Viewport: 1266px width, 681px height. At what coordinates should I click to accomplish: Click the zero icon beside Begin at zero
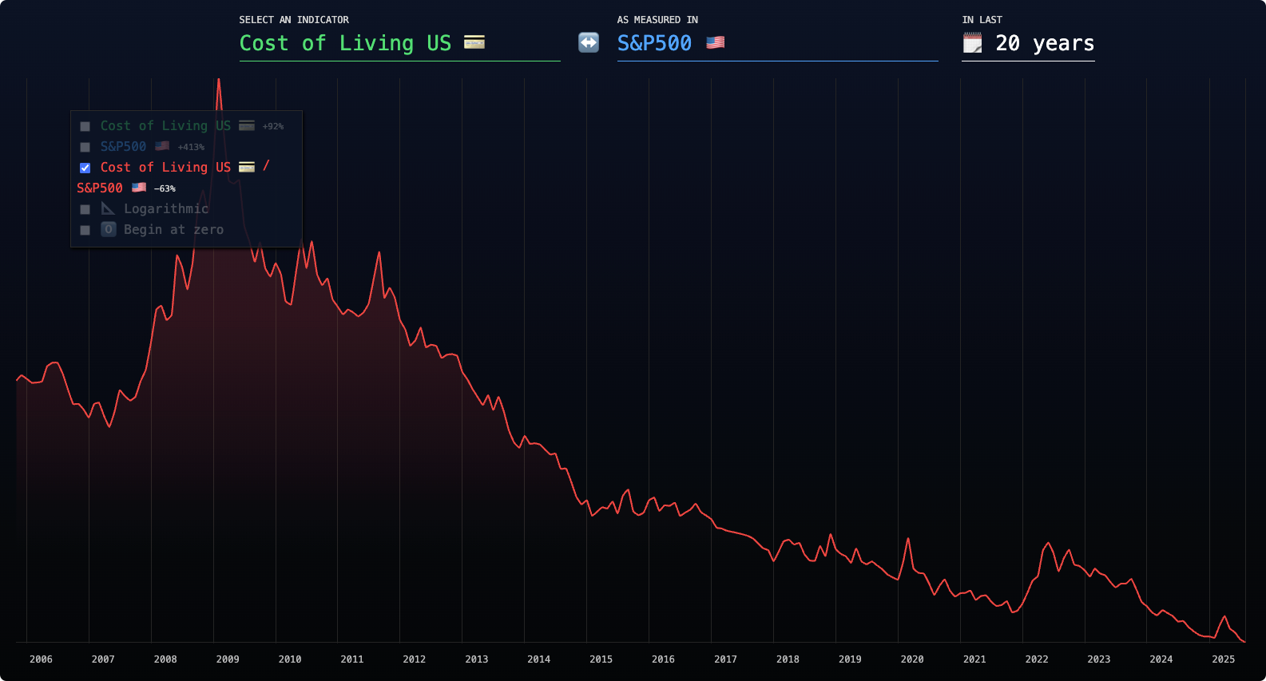[x=109, y=229]
